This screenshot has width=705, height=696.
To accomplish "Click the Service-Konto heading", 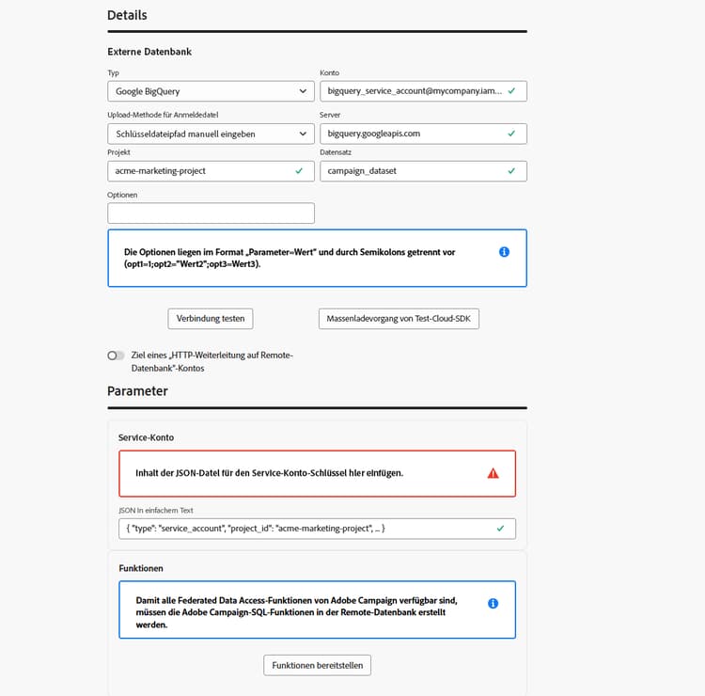I will coord(146,437).
